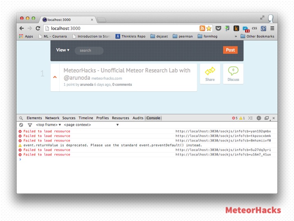Open the meteorhacks.com domain link

pos(107,78)
